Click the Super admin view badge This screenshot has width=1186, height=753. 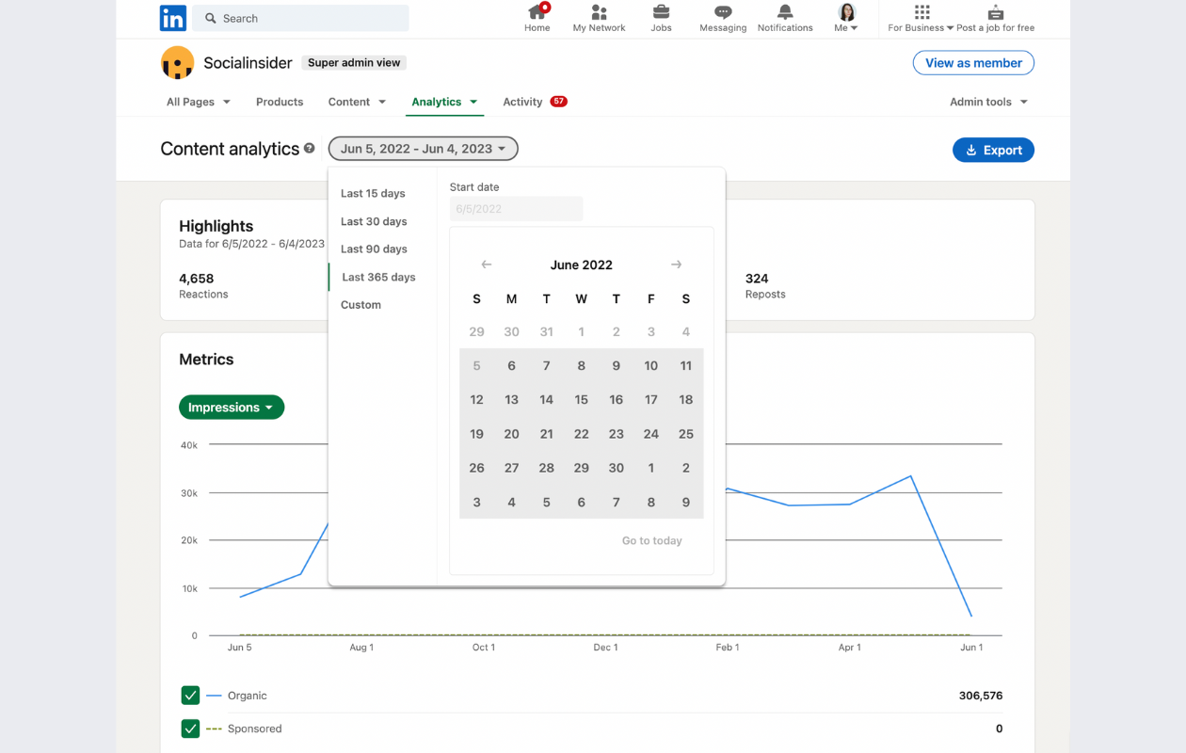pos(354,63)
